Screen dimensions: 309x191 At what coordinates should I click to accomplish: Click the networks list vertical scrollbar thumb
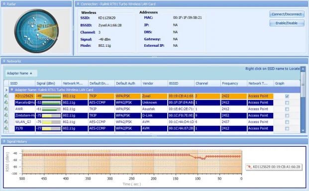point(303,84)
